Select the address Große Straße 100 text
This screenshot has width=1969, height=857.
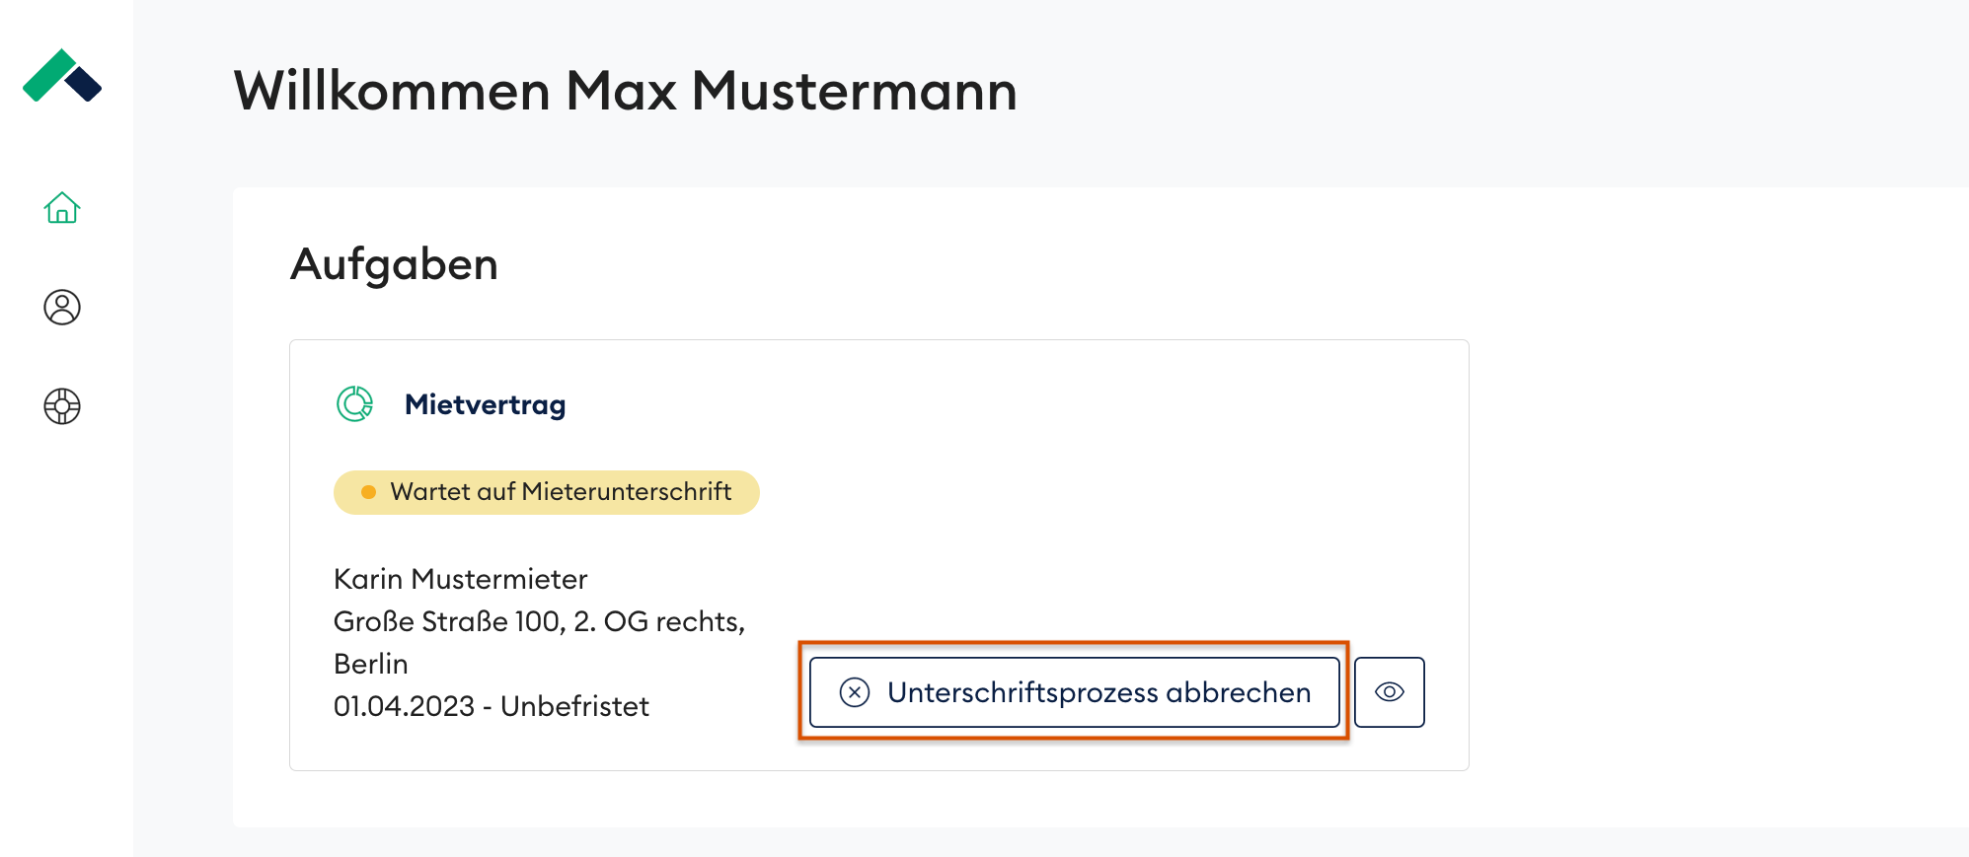click(539, 621)
